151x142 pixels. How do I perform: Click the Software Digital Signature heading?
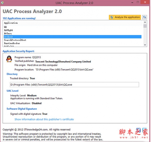(22, 109)
